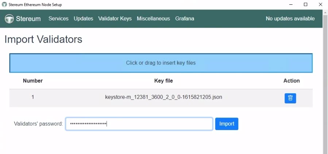
Task: Open the Updates menu
Action: tap(83, 19)
